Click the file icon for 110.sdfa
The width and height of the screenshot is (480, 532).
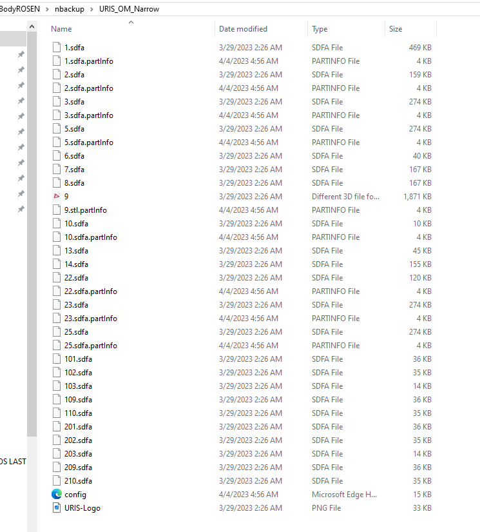pos(57,413)
